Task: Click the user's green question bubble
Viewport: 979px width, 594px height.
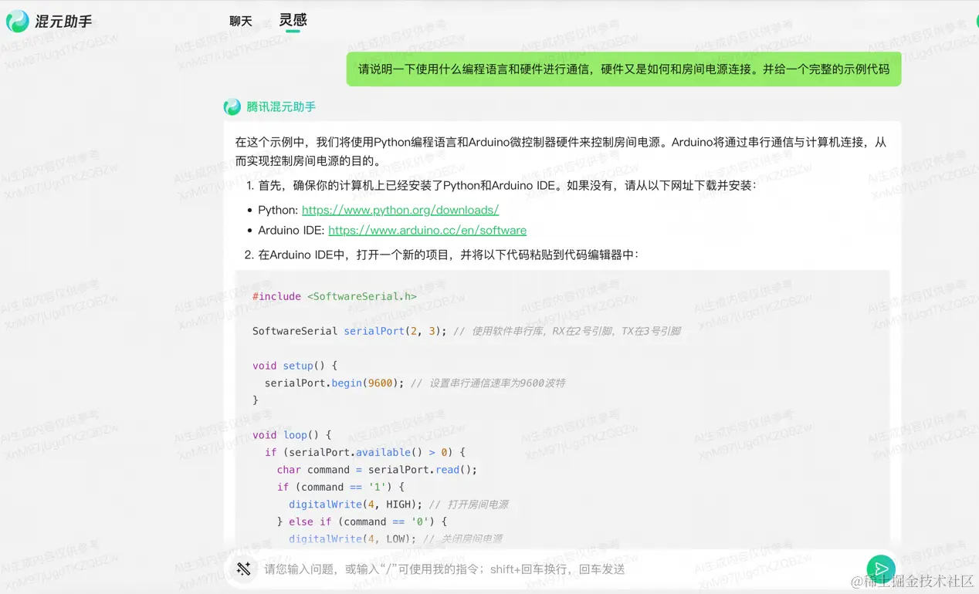Action: tap(623, 69)
